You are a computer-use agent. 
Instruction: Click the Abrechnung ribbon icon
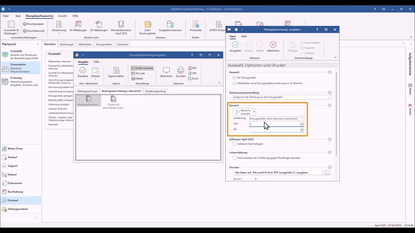pyautogui.click(x=59, y=24)
